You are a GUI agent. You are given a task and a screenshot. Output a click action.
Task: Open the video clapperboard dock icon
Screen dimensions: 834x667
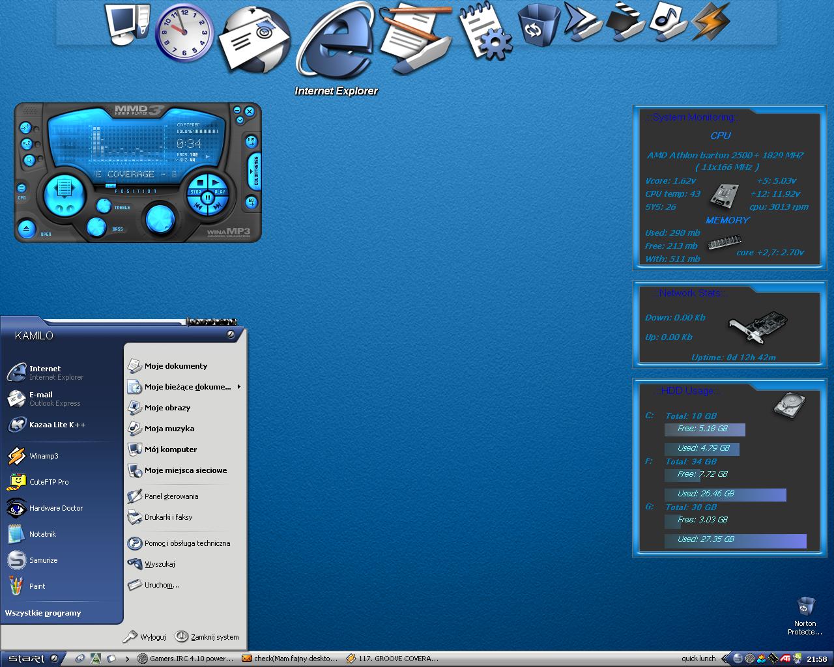point(625,22)
